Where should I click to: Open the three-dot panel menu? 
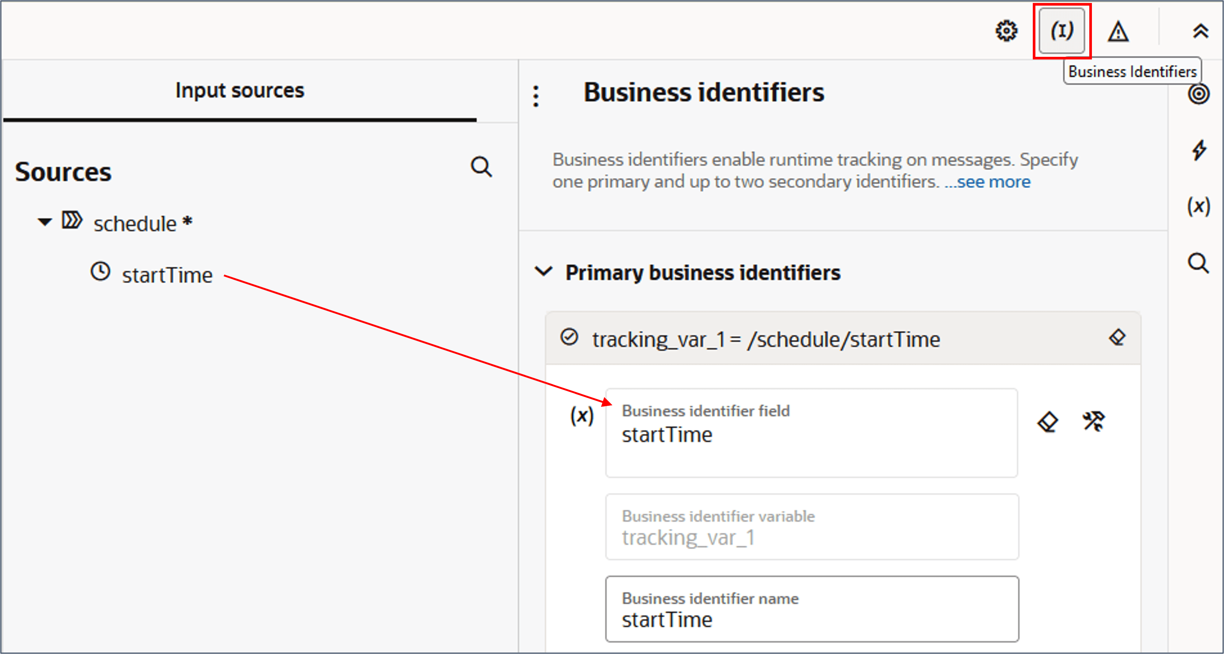click(x=536, y=96)
